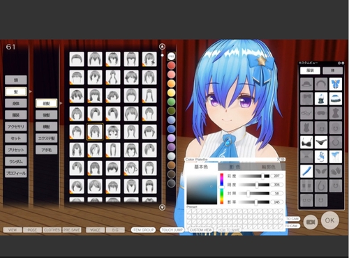The width and height of the screenshot is (349, 258).
Task: Click the scroll-up arrow above the hair list
Action: [x=162, y=47]
